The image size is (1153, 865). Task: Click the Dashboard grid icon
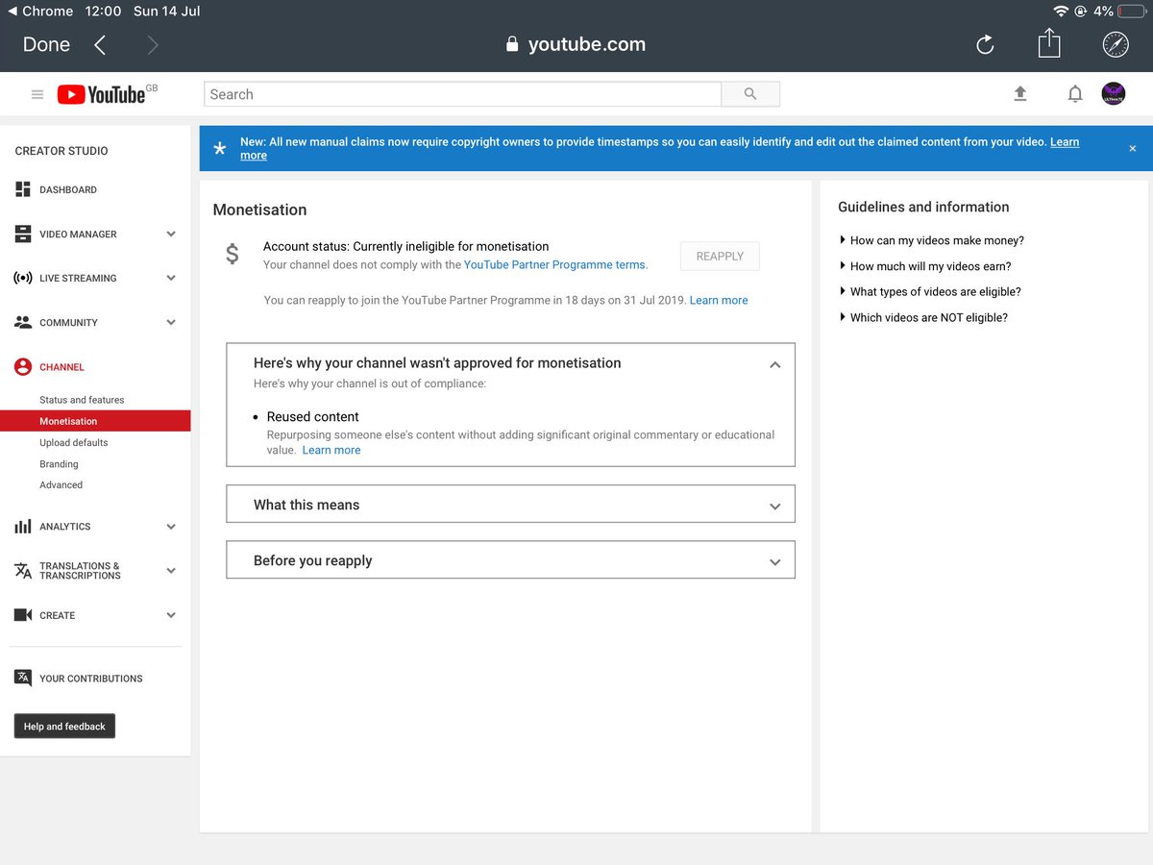click(23, 189)
